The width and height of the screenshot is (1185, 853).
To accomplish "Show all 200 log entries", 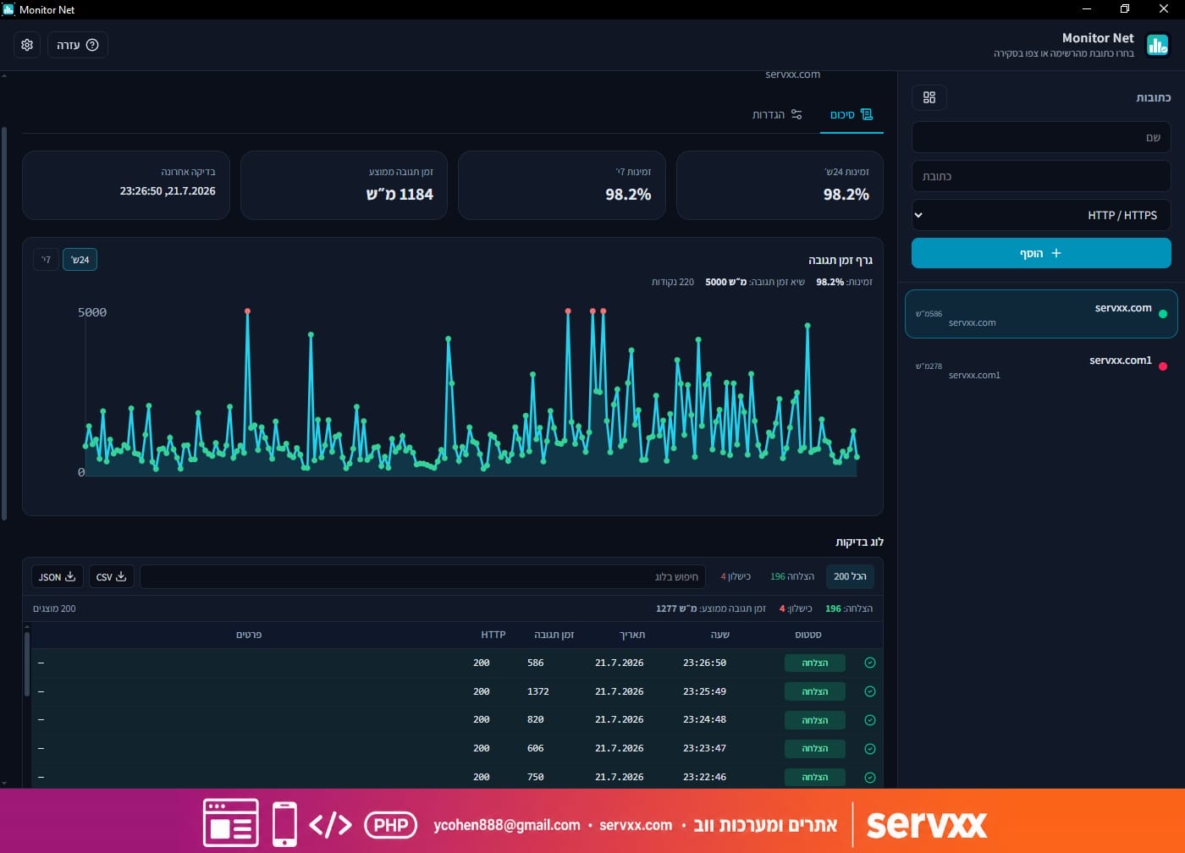I will click(x=850, y=576).
